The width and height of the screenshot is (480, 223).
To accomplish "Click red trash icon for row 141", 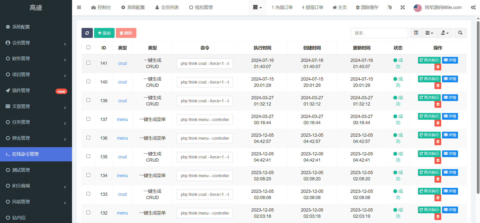I will point(438,67).
